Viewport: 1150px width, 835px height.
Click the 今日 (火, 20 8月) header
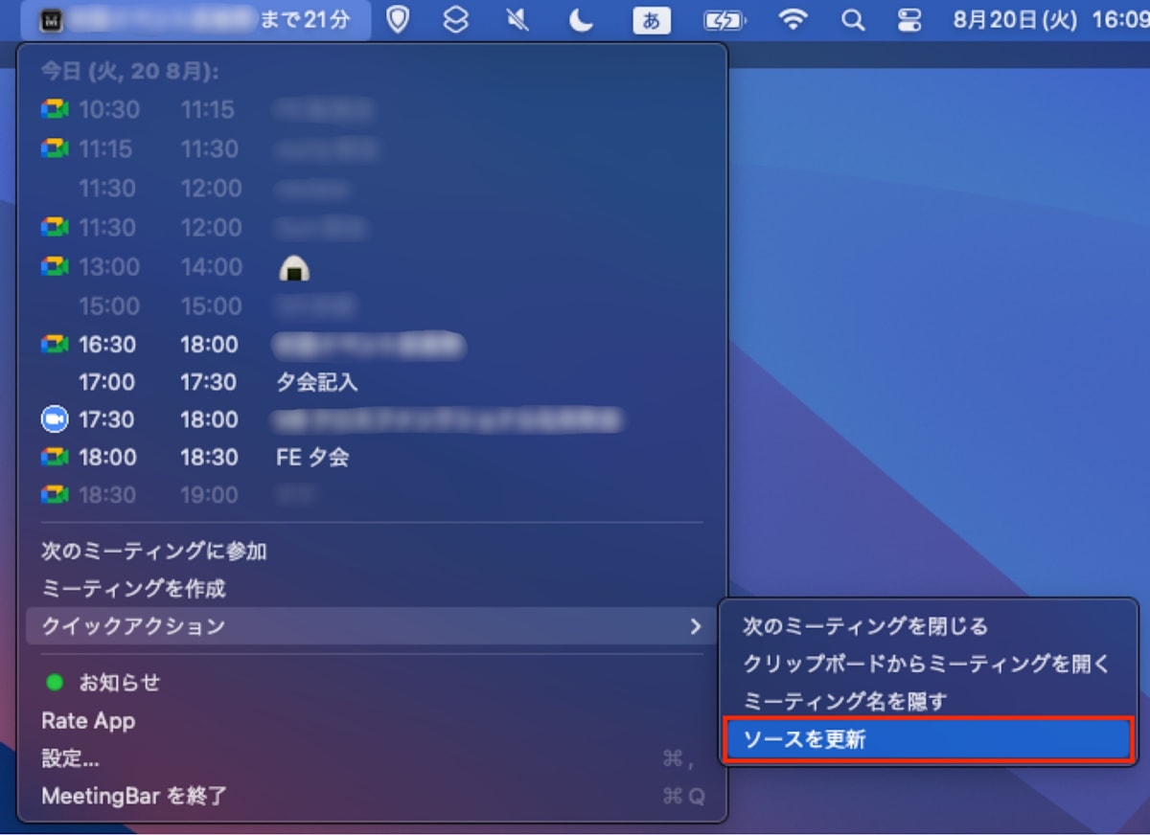click(x=129, y=72)
